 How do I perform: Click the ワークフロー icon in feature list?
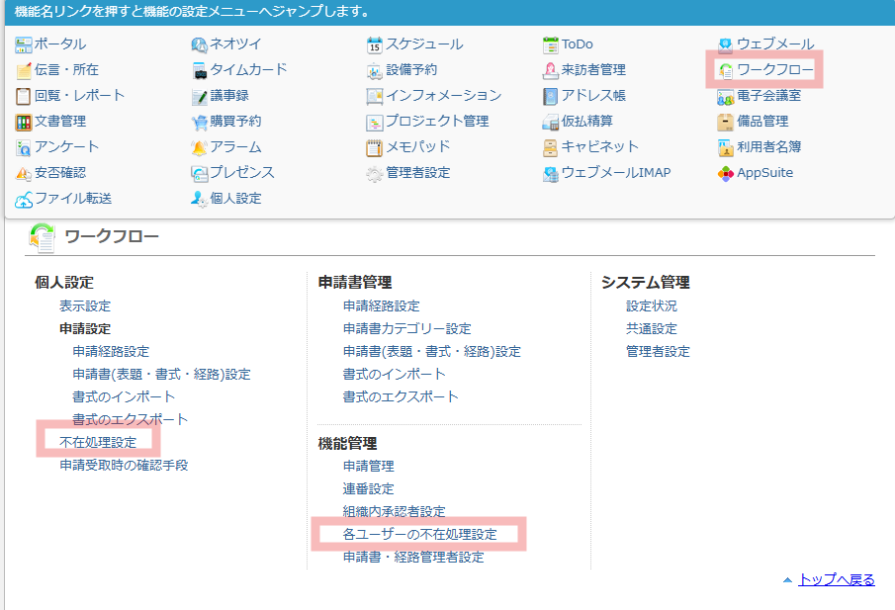(726, 70)
